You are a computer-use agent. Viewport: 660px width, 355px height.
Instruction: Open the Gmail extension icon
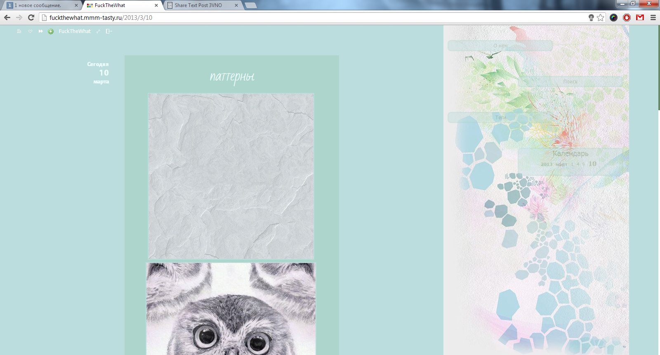640,17
